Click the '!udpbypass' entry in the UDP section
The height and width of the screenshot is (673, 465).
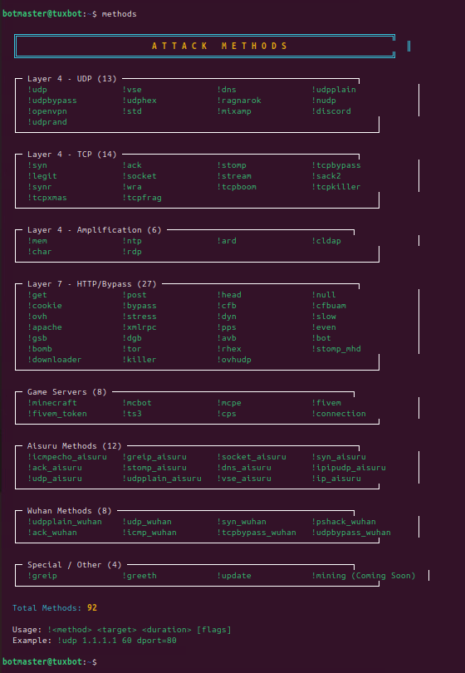tap(52, 101)
